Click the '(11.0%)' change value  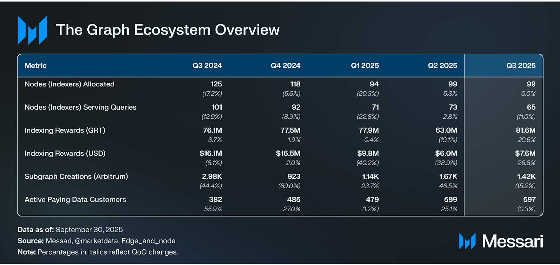pos(526,116)
